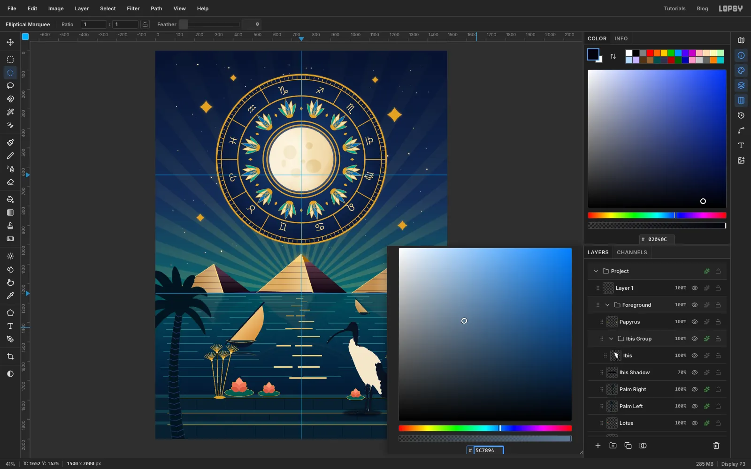Viewport: 751px width, 469px height.
Task: Add a new layer with plus icon
Action: [598, 446]
